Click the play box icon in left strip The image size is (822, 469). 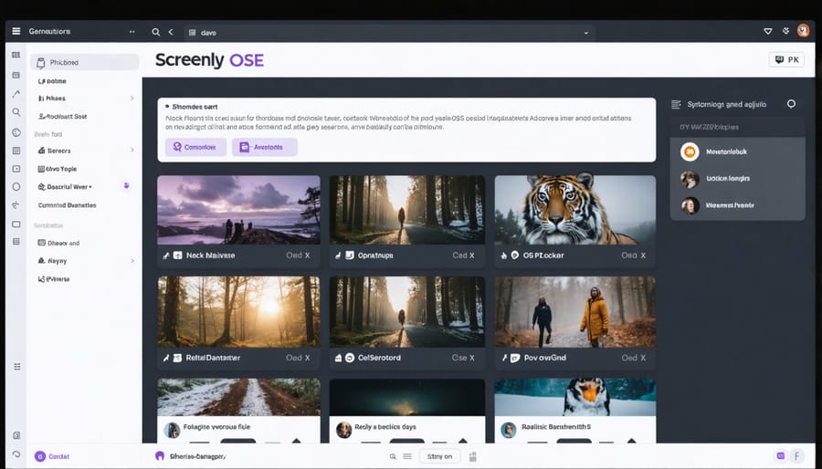click(x=16, y=169)
